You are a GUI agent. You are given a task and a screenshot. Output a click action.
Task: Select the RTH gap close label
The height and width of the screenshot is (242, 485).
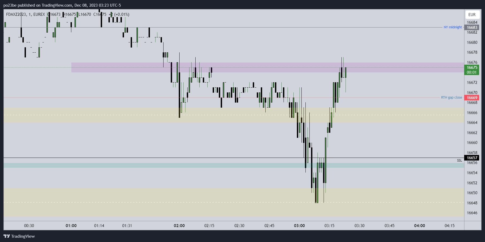[x=451, y=97]
